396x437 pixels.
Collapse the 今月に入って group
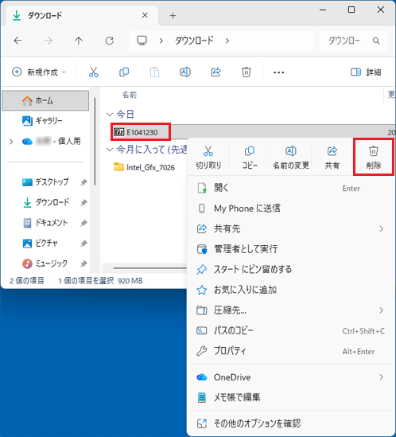110,150
